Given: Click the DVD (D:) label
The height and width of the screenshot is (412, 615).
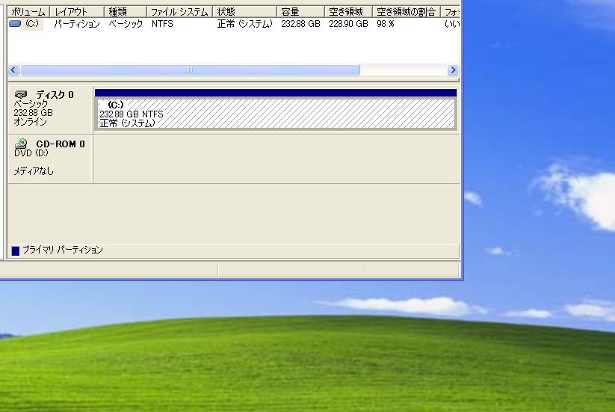Looking at the screenshot, I should pyautogui.click(x=31, y=153).
